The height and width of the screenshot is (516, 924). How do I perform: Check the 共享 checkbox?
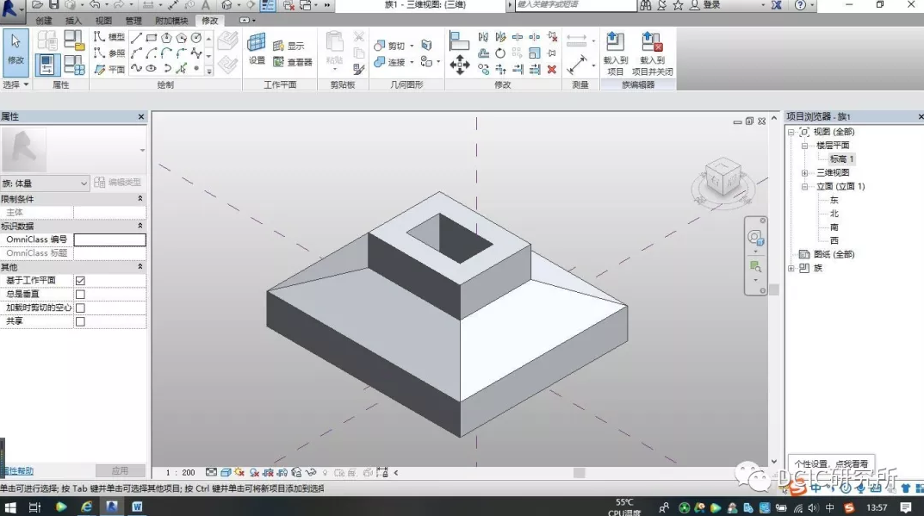(80, 321)
